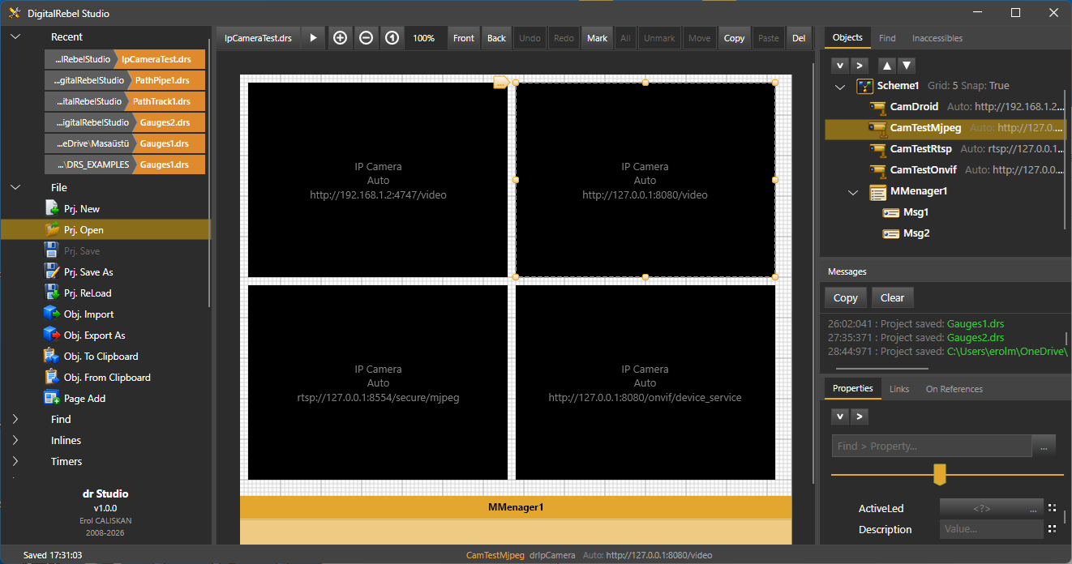Click the IpCameraTest.drs document tab

[258, 38]
